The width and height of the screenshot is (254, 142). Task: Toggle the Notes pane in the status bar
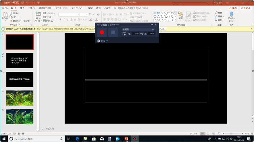(x=194, y=134)
